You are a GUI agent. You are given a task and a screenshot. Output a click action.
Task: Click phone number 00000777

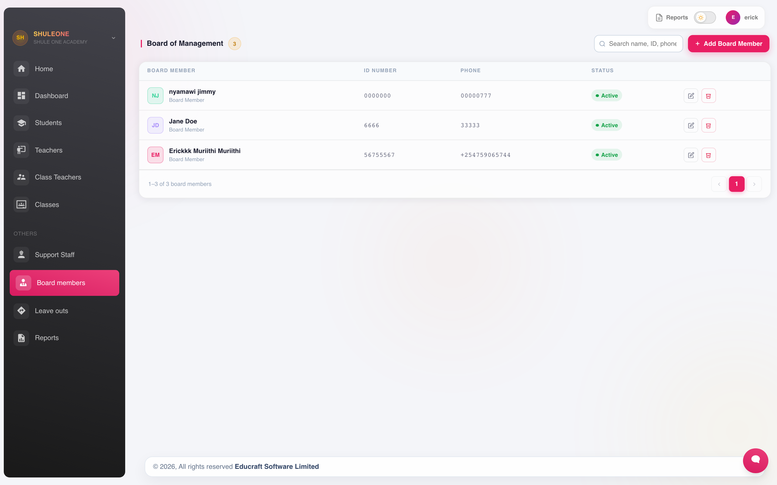click(476, 96)
